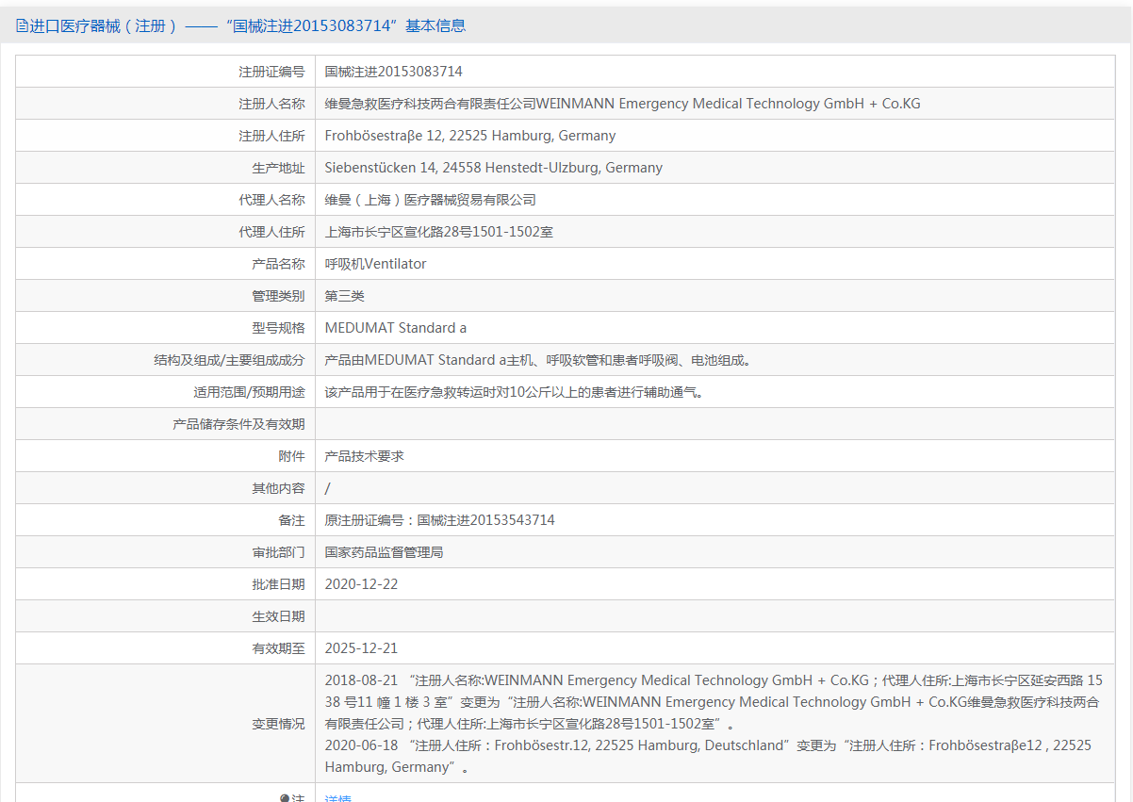Click the page title 进口医疗器械（注册）基本信息
This screenshot has width=1133, height=802.
pos(248,26)
